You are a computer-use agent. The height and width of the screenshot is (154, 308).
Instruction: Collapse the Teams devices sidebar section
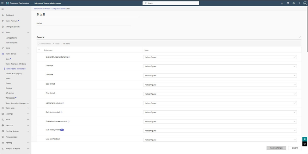pos(28,54)
